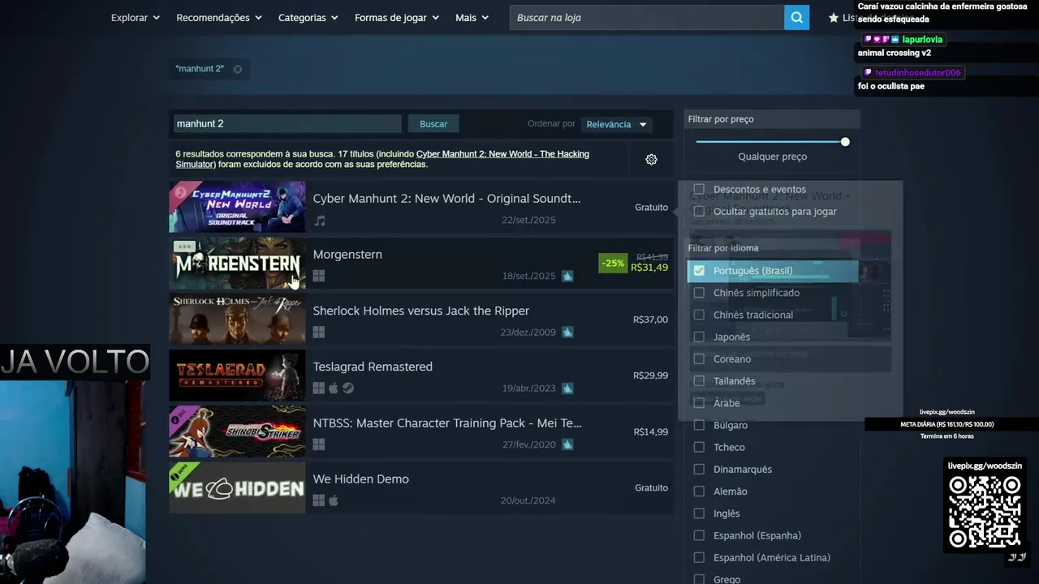Screen dimensions: 1039x584
Task: Enable Descontos e eventos filter
Action: (699, 189)
